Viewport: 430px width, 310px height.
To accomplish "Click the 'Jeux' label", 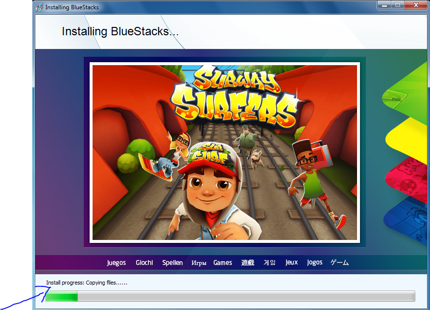I will click(x=291, y=262).
